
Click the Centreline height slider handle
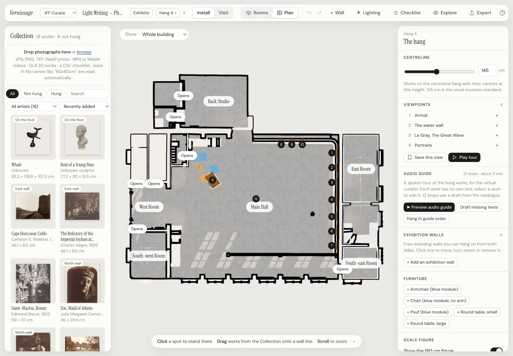[x=437, y=72]
